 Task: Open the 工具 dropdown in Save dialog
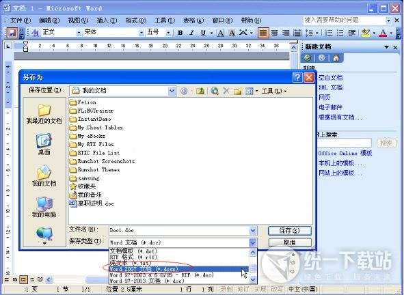coord(274,91)
